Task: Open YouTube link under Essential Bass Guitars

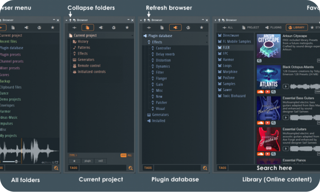Action: 267,123
